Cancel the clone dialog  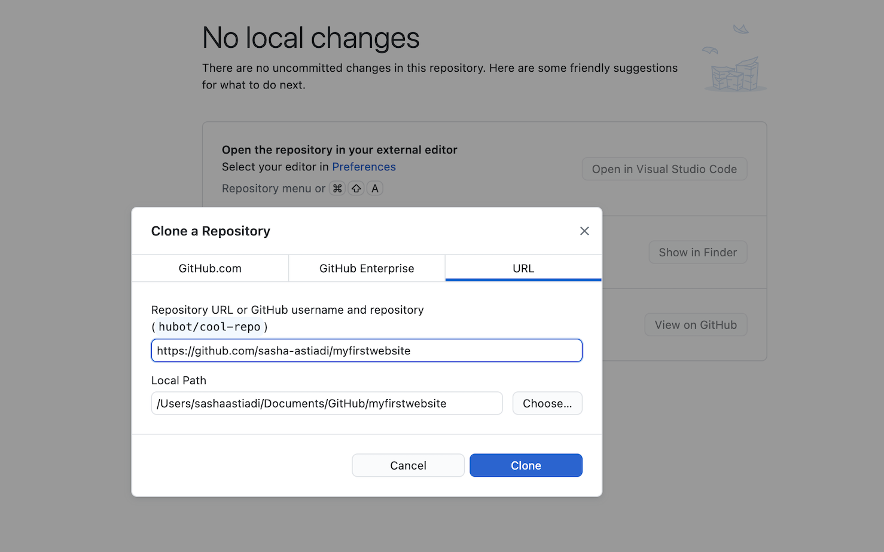click(x=408, y=465)
